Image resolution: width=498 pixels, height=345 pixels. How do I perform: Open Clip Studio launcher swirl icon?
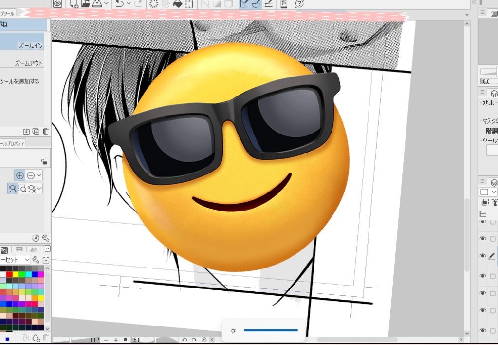pos(57,3)
